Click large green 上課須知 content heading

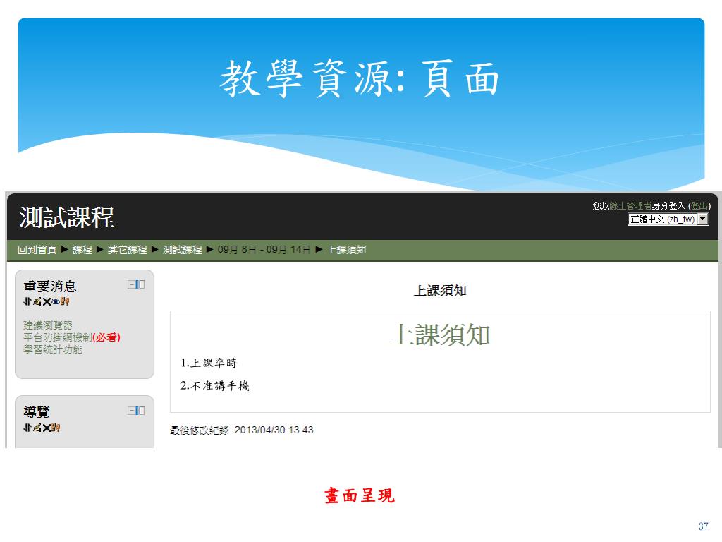(440, 335)
